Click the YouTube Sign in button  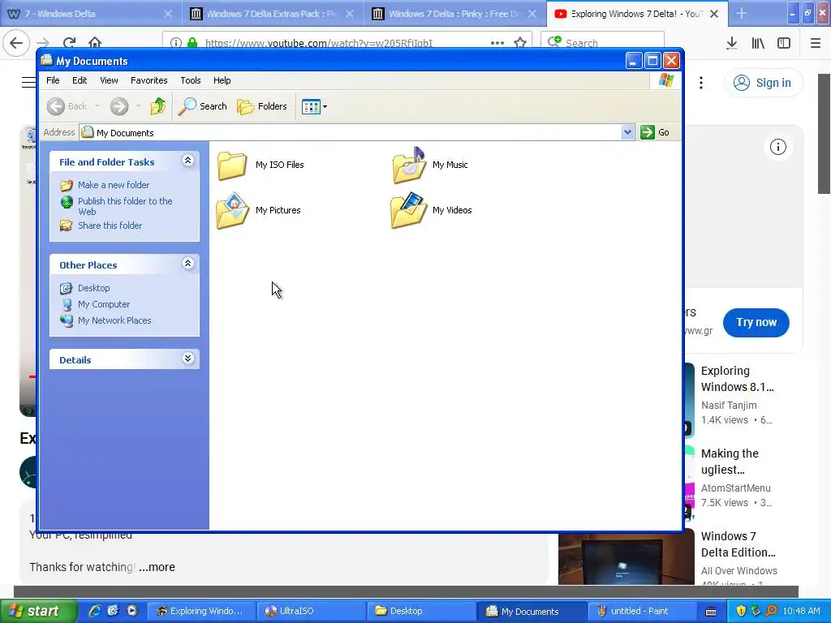point(763,83)
